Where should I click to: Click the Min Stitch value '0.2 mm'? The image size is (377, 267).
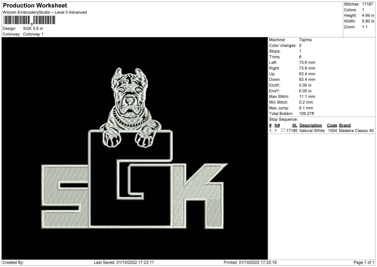[x=306, y=102]
